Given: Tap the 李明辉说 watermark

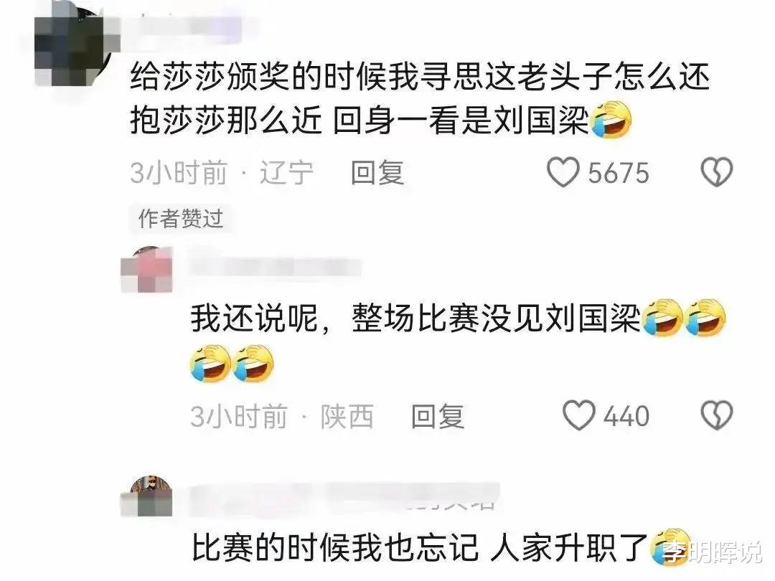Looking at the screenshot, I should point(712,552).
